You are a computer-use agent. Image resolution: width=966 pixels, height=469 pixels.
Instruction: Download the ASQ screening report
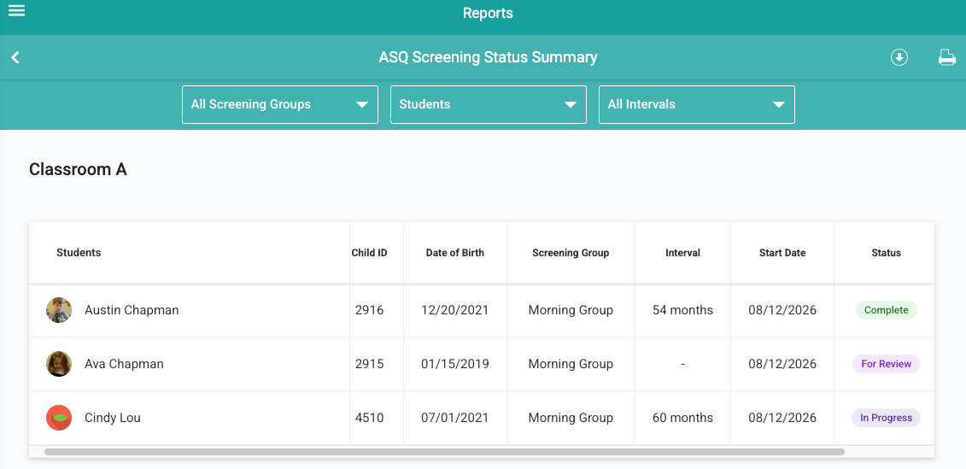pos(899,58)
